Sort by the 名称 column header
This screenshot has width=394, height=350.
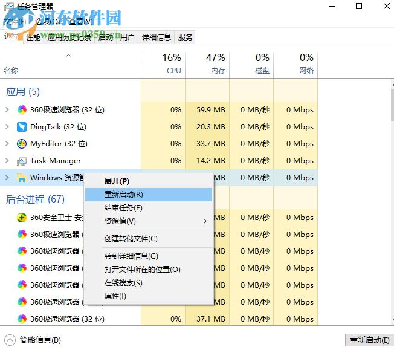point(70,65)
